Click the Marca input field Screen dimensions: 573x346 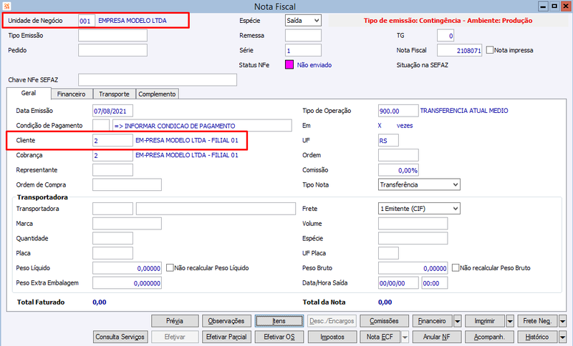coord(127,224)
